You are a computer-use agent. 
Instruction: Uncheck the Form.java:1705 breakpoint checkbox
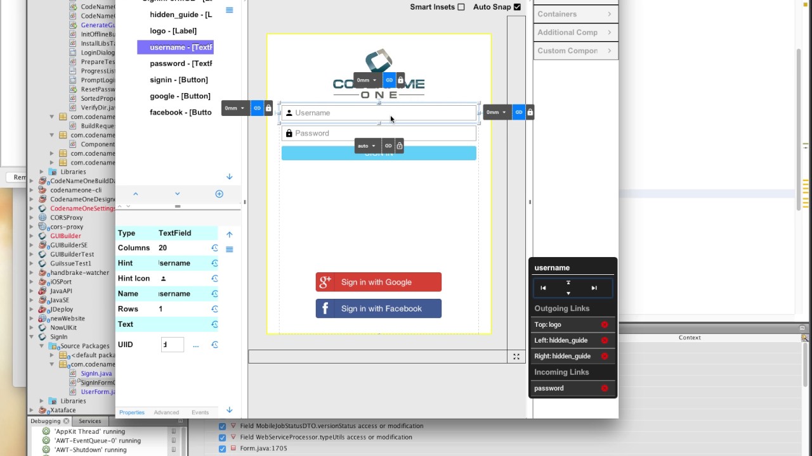point(222,448)
